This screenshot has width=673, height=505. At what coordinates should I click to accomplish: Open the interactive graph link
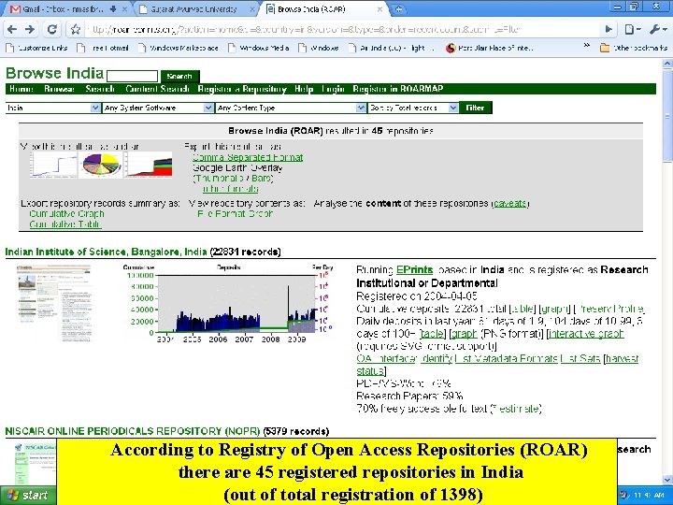coord(586,333)
